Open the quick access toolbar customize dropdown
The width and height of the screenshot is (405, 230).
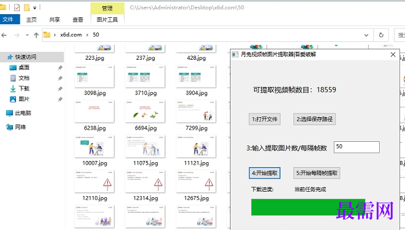click(x=35, y=8)
